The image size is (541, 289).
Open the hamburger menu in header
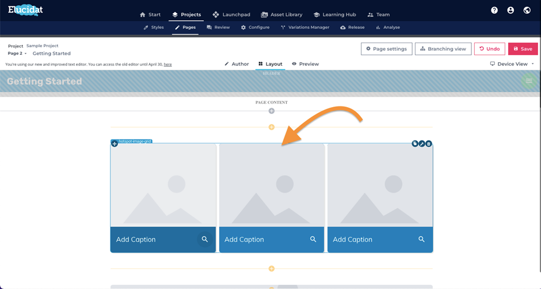pyautogui.click(x=529, y=81)
